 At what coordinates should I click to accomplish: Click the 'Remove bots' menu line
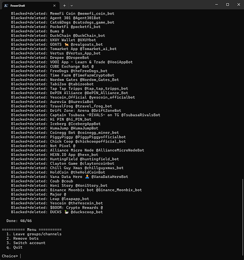(22, 239)
